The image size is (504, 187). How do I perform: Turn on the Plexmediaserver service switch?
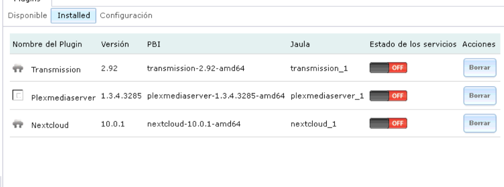(x=388, y=95)
